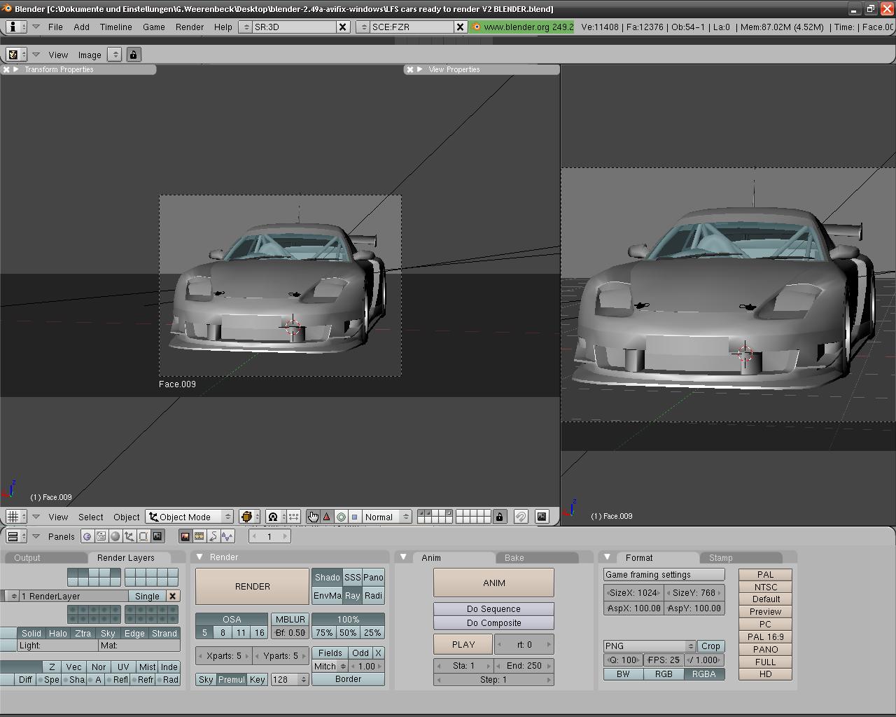The height and width of the screenshot is (717, 896).
Task: Click the render this window icon
Action: (542, 517)
